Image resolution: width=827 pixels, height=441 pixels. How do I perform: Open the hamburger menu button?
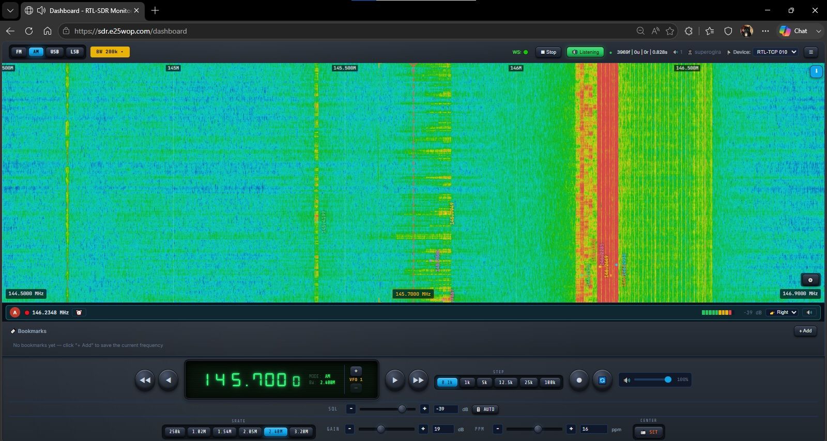pos(811,52)
